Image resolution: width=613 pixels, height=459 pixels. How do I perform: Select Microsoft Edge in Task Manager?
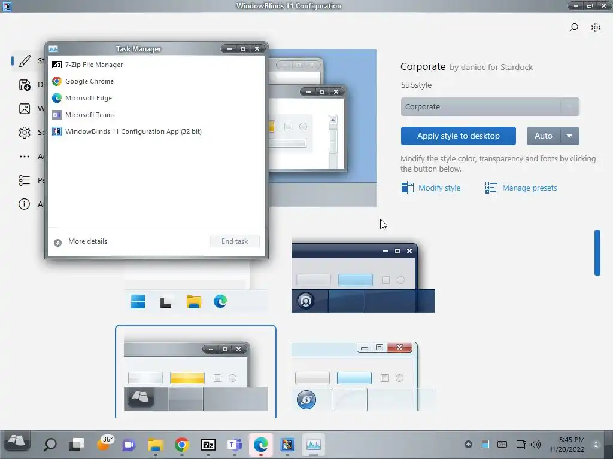(x=156, y=98)
